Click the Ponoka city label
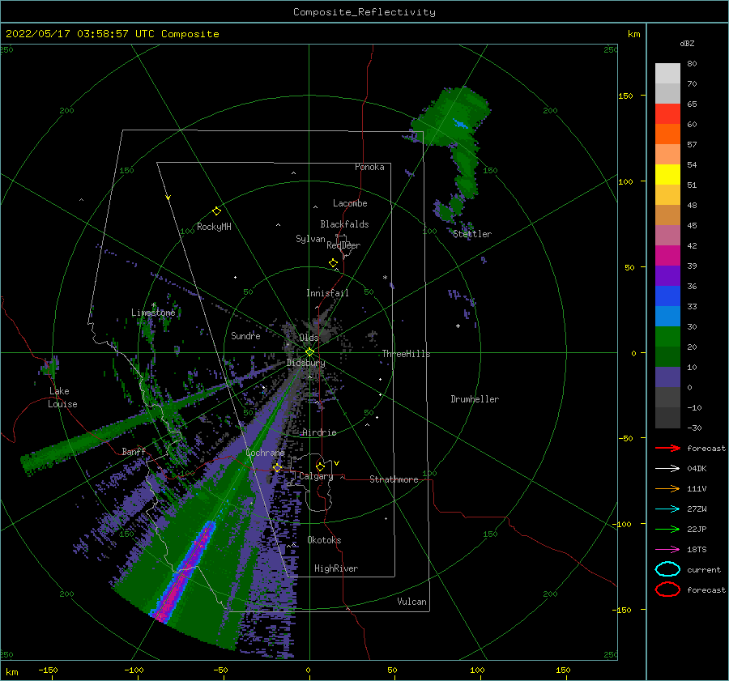The width and height of the screenshot is (729, 681). coord(369,167)
